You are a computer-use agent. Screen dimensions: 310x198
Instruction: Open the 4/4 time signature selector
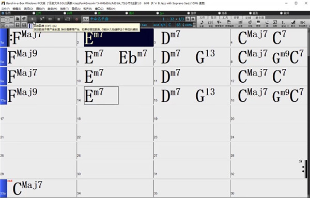pos(163,25)
